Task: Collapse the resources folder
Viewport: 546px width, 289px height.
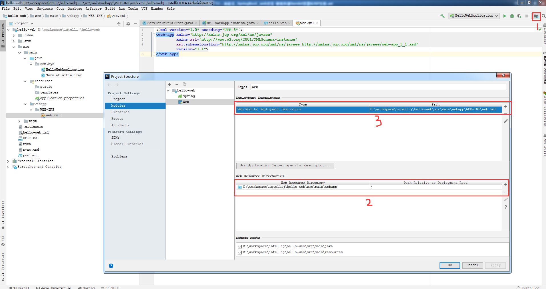Action: [25, 81]
